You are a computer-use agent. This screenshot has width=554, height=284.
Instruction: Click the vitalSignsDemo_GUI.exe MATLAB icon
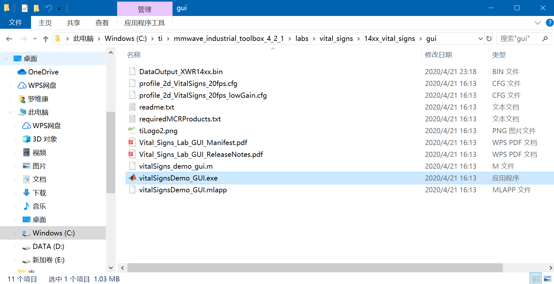(x=132, y=178)
